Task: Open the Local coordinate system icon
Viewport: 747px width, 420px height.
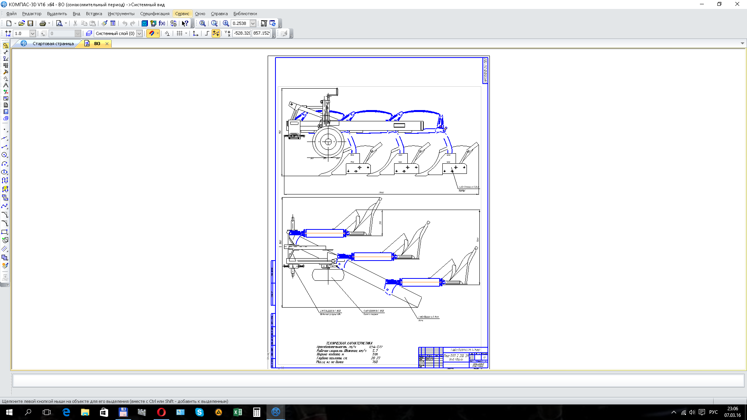Action: tap(196, 33)
